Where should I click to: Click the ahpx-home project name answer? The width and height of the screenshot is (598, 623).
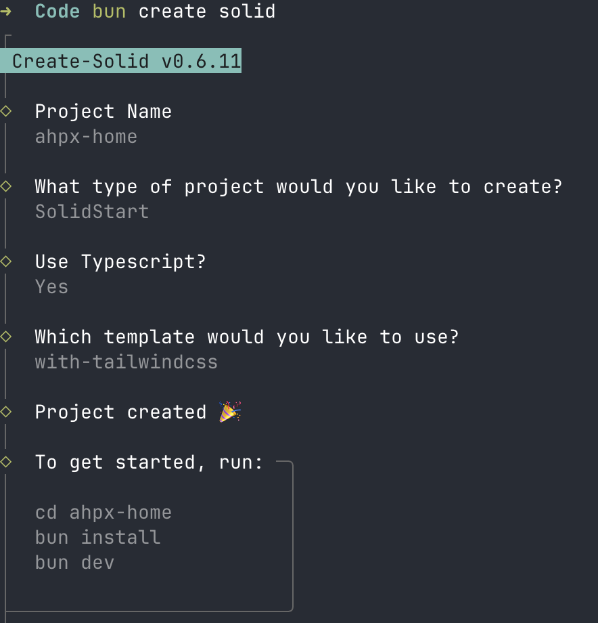(x=86, y=137)
